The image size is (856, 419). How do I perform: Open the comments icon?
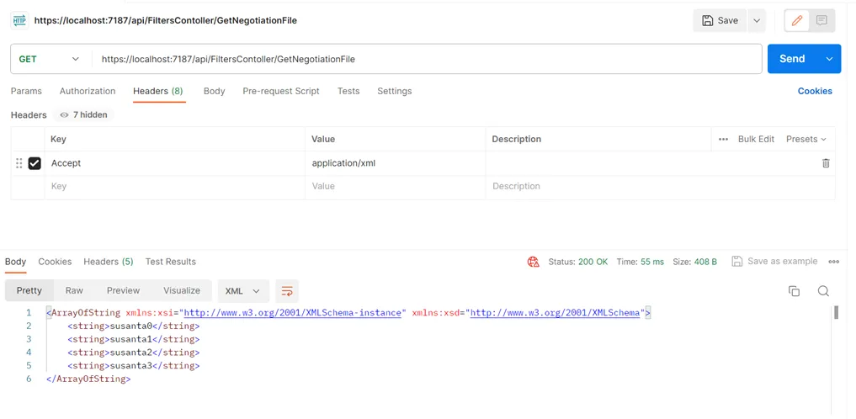[821, 21]
